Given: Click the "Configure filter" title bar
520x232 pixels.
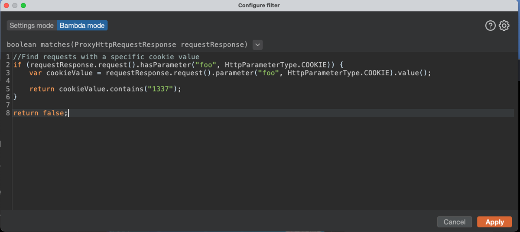Looking at the screenshot, I should coord(259,6).
